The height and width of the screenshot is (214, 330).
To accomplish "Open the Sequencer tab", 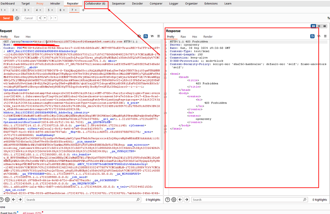I will 118,3.
